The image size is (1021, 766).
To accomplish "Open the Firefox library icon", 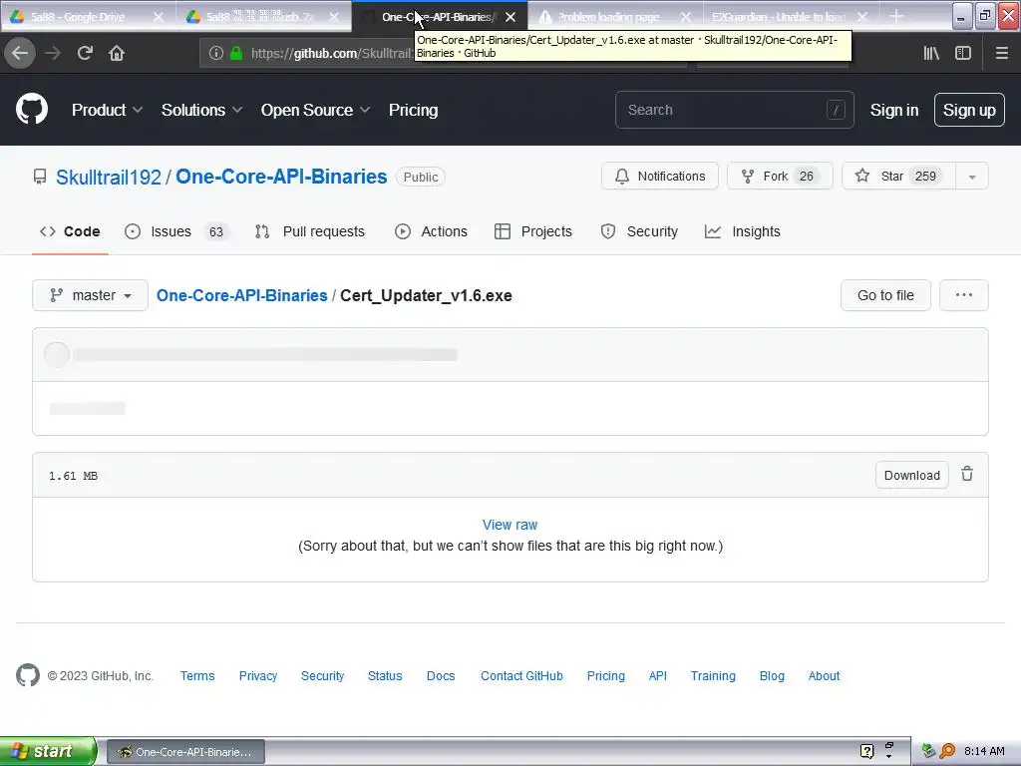I will point(931,53).
